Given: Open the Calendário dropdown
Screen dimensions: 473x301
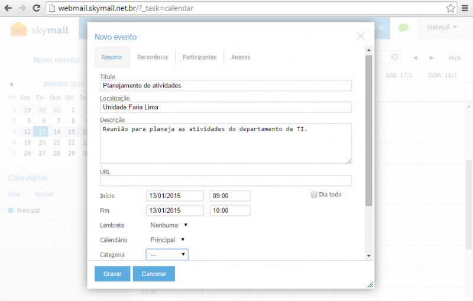Looking at the screenshot, I should pyautogui.click(x=167, y=240).
